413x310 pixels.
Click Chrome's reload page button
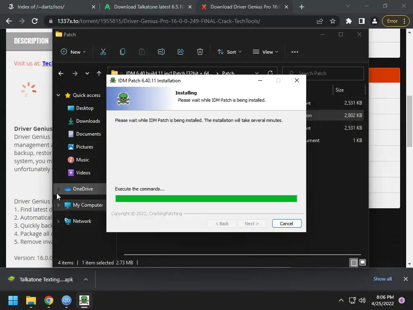click(x=35, y=21)
